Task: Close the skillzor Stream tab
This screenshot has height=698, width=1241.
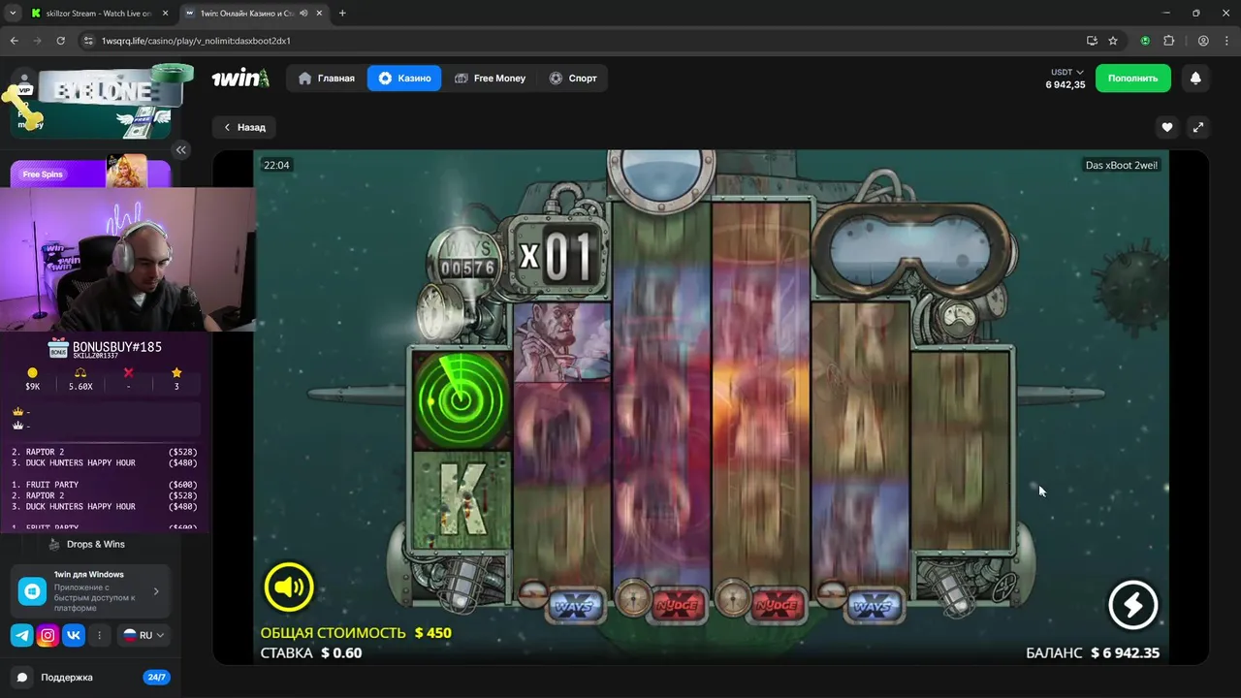Action: [x=165, y=14]
